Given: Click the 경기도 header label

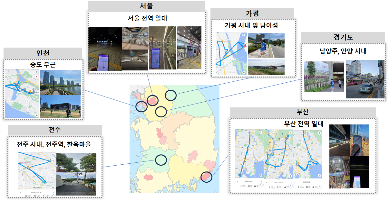Looking at the screenshot, I should tap(343, 37).
